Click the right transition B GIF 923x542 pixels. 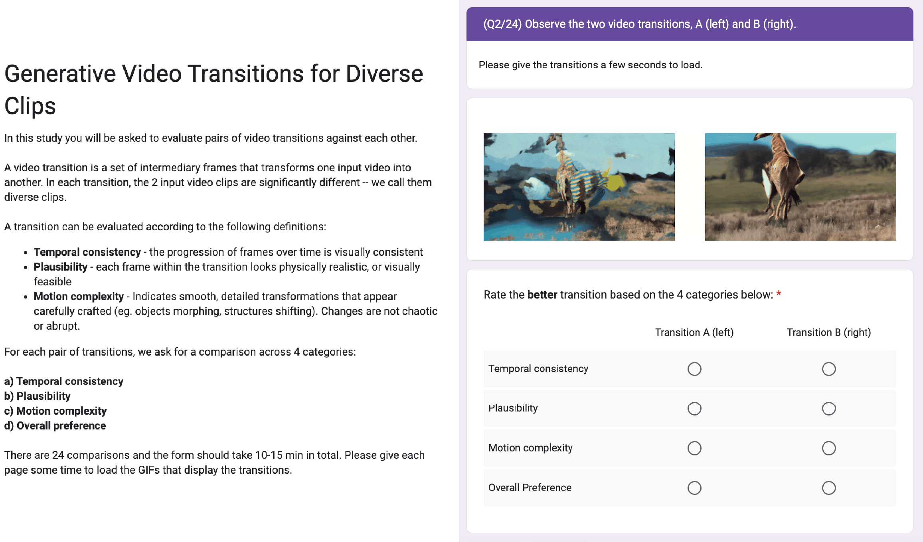coord(800,187)
